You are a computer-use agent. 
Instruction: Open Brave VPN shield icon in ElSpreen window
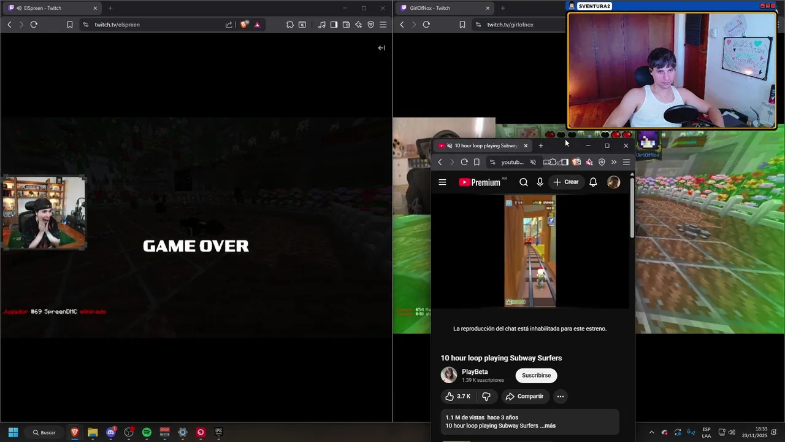coord(370,25)
